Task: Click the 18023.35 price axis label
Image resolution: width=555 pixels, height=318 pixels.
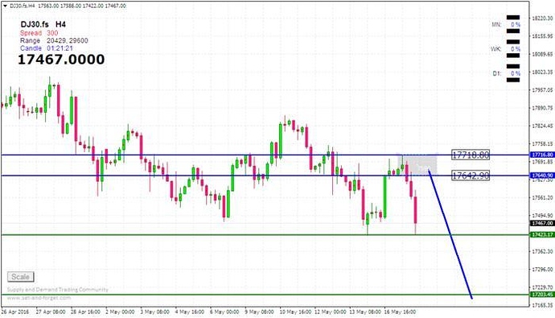Action: pos(542,72)
